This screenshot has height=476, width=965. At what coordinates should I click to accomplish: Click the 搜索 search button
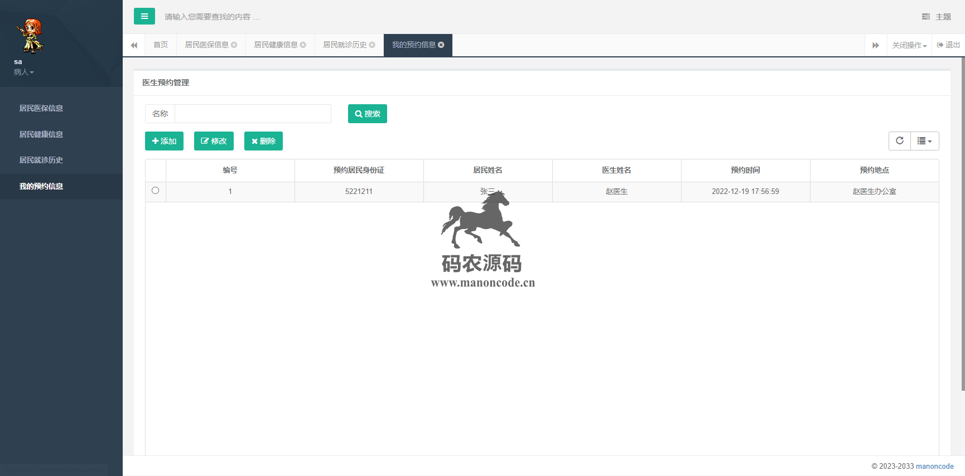tap(367, 114)
